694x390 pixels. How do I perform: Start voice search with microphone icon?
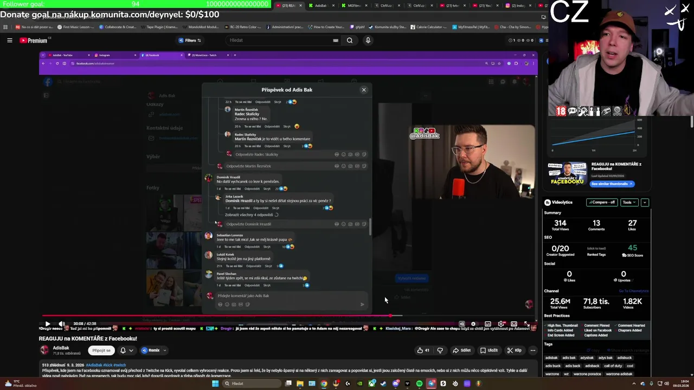click(368, 40)
